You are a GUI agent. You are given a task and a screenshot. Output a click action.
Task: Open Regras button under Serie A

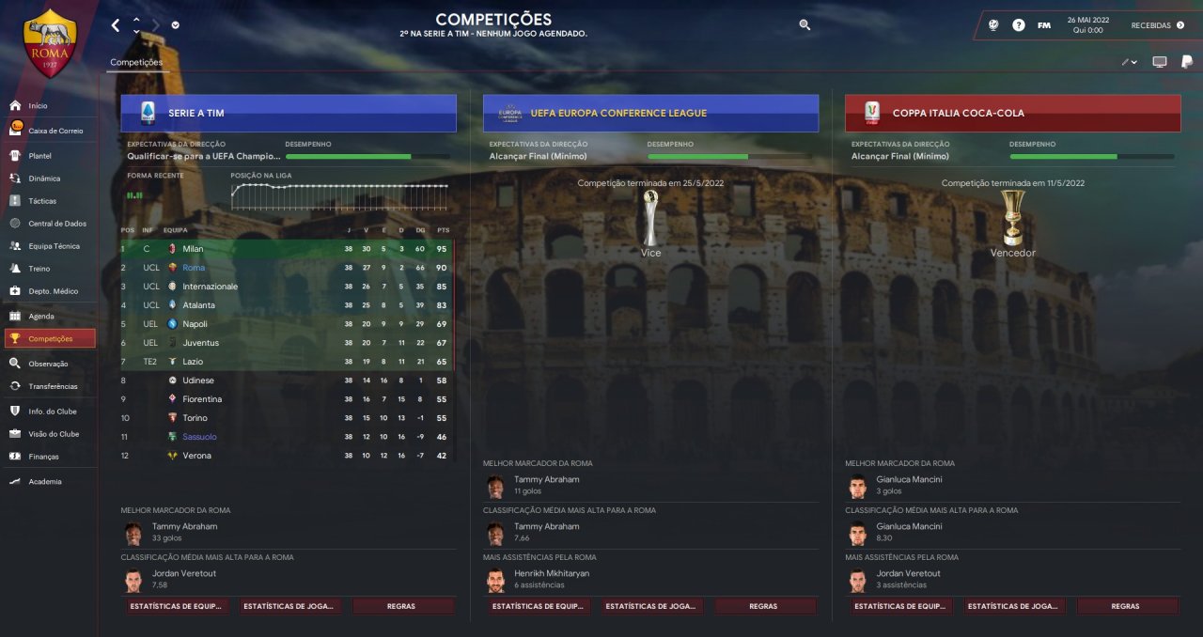click(401, 606)
